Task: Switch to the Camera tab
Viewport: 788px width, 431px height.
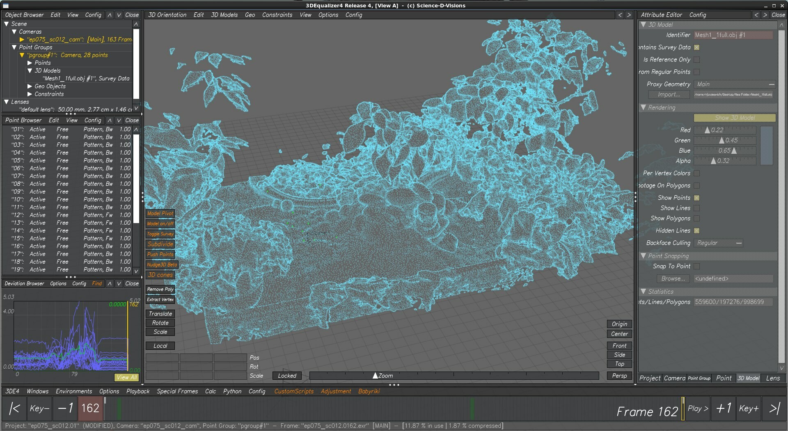Action: click(674, 378)
